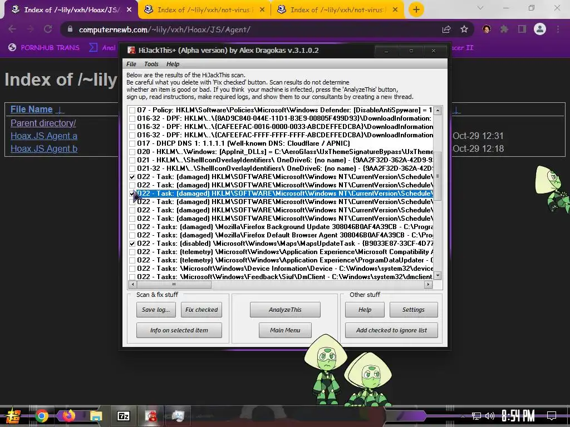Show hidden tray icons chevron
The width and height of the screenshot is (570, 427).
coord(463,416)
